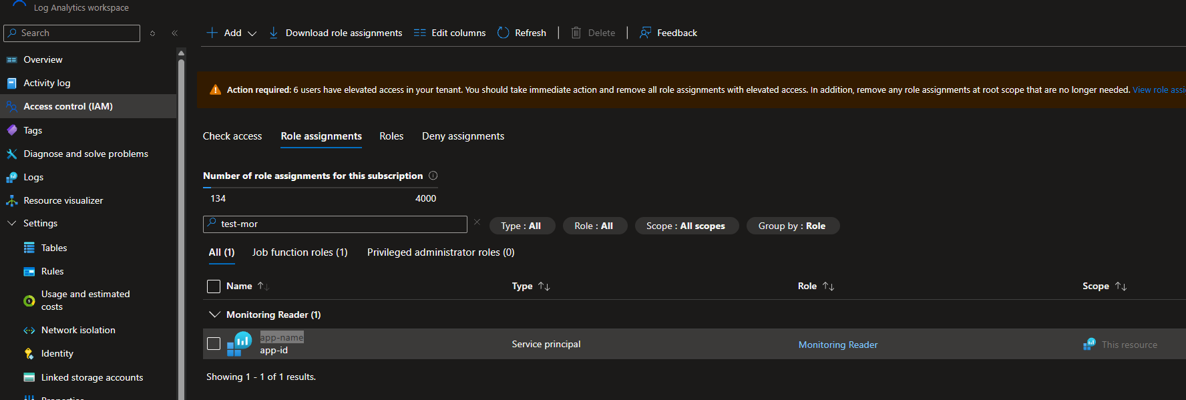Open the Scope : All scopes filter
The image size is (1186, 400).
[x=686, y=226]
